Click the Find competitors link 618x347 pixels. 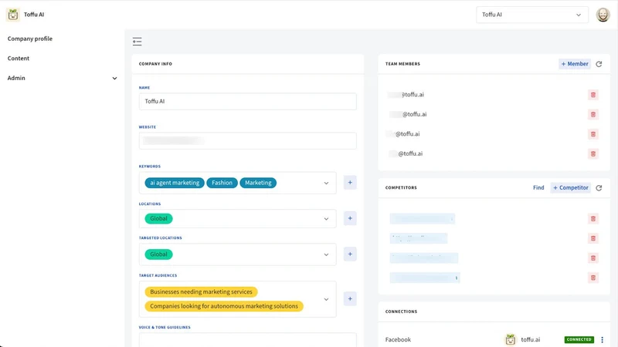pos(538,187)
